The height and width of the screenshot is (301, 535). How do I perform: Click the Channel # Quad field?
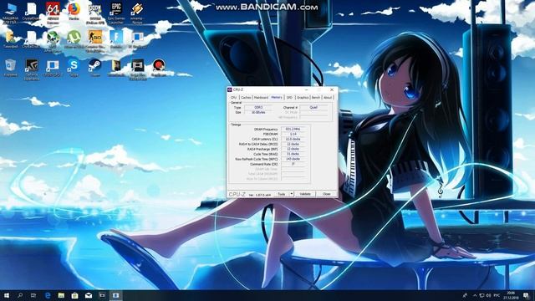pos(313,108)
